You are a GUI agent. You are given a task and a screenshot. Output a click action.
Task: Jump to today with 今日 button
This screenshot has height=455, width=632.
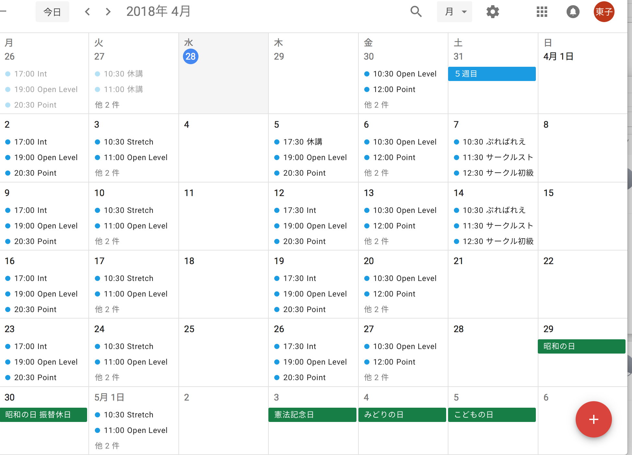[x=52, y=12]
